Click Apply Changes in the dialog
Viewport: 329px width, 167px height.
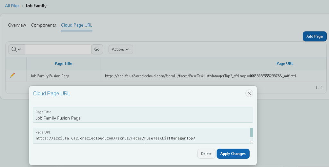pos(233,154)
